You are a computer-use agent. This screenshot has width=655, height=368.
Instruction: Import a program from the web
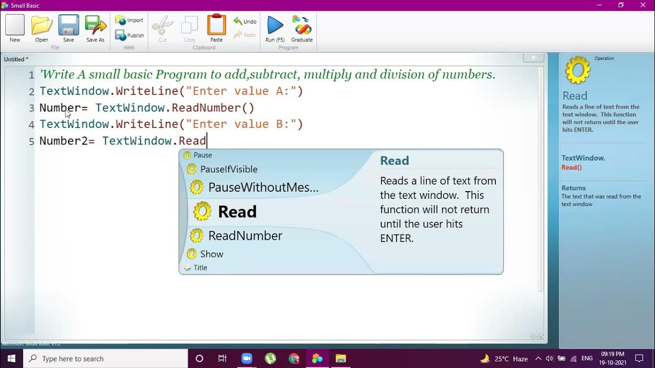[x=129, y=20]
